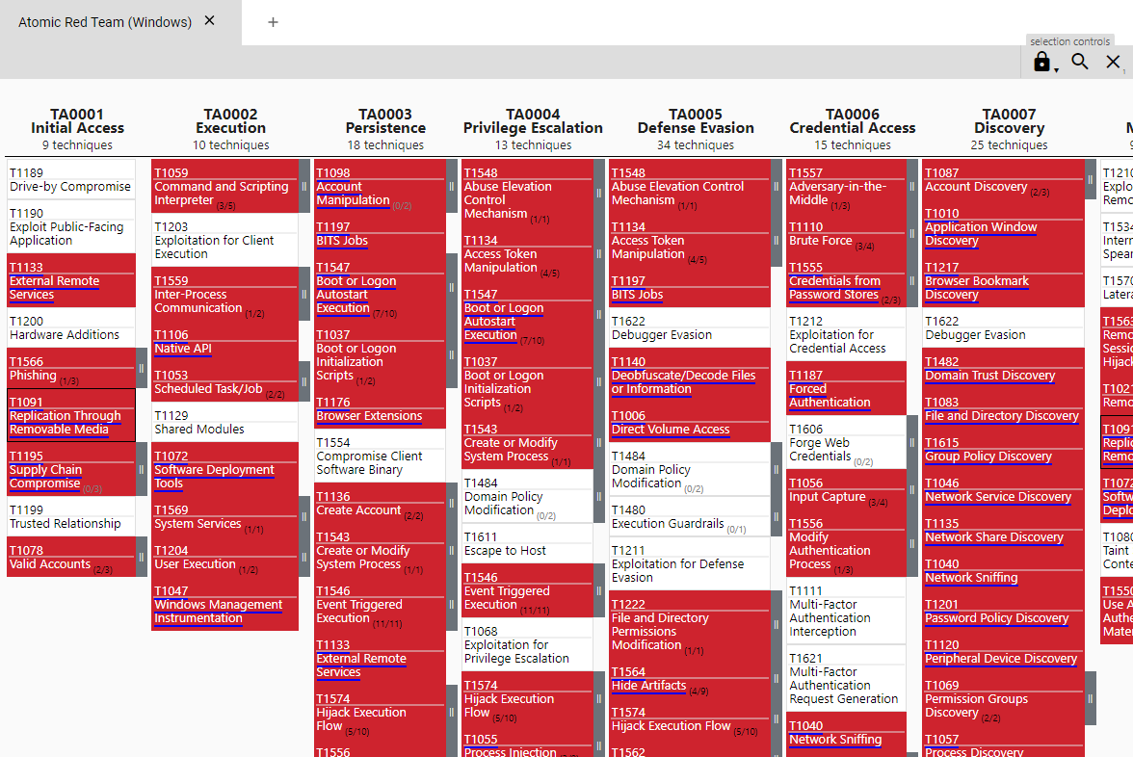Select T1106 Native API technique

pos(224,341)
